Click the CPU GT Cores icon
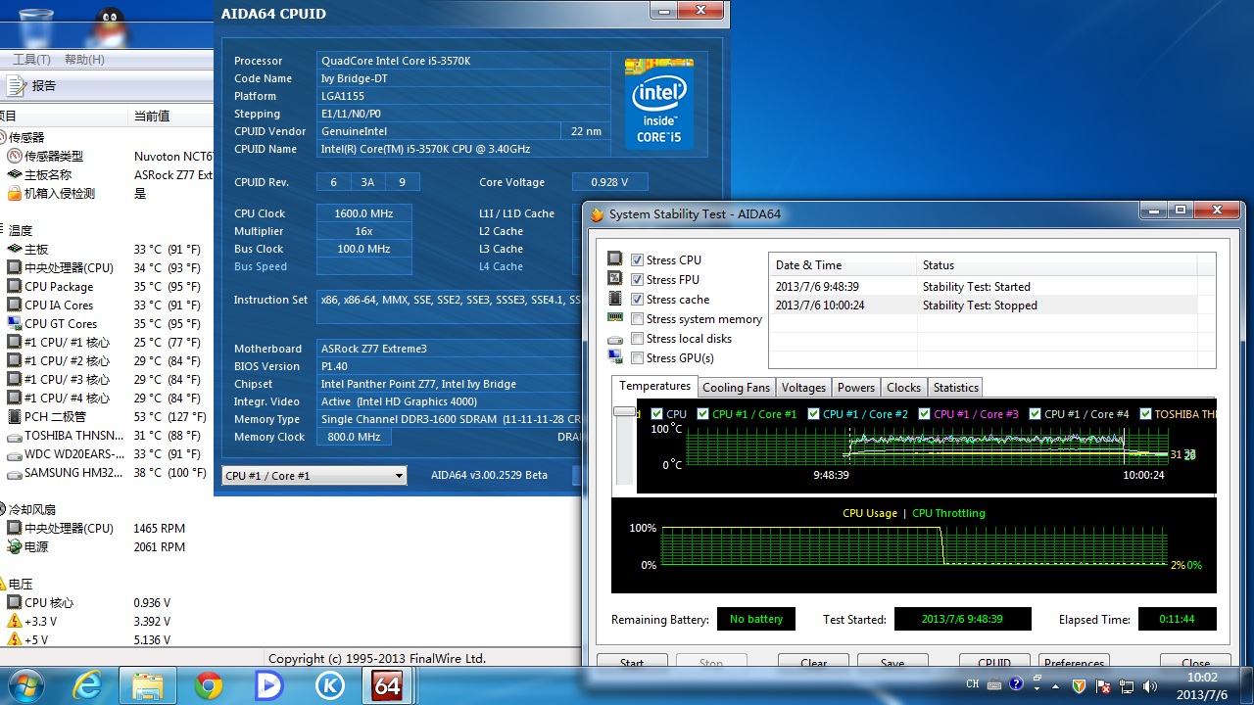The image size is (1254, 705). (14, 323)
